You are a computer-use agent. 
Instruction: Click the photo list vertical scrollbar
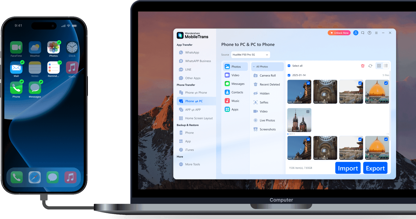click(390, 106)
